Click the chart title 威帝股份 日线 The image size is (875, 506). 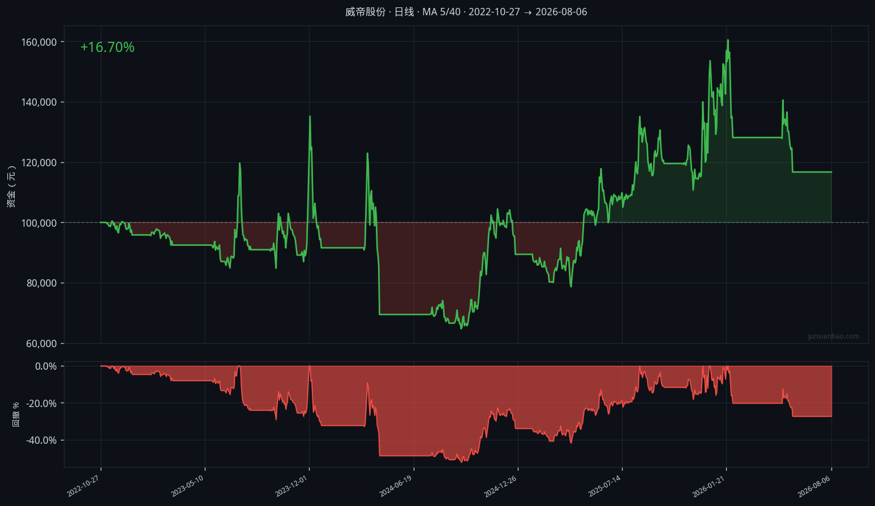380,12
